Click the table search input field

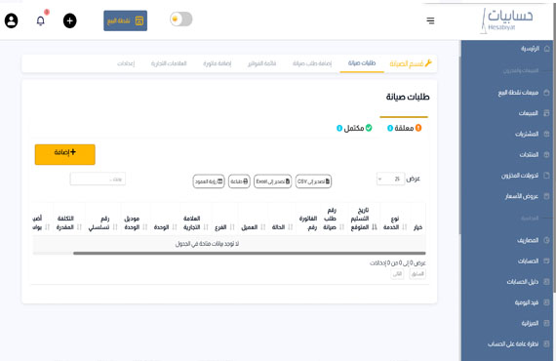click(x=98, y=180)
